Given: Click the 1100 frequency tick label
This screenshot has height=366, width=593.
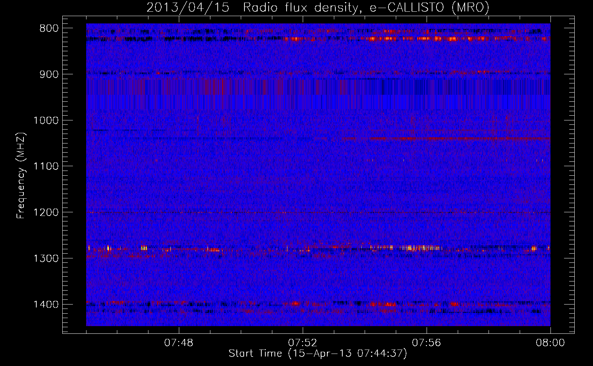Looking at the screenshot, I should point(46,167).
